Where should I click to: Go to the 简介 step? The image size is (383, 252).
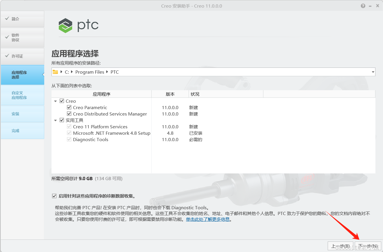22,19
